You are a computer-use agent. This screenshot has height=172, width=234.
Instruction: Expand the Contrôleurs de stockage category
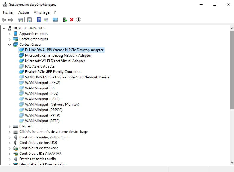click(x=10, y=148)
